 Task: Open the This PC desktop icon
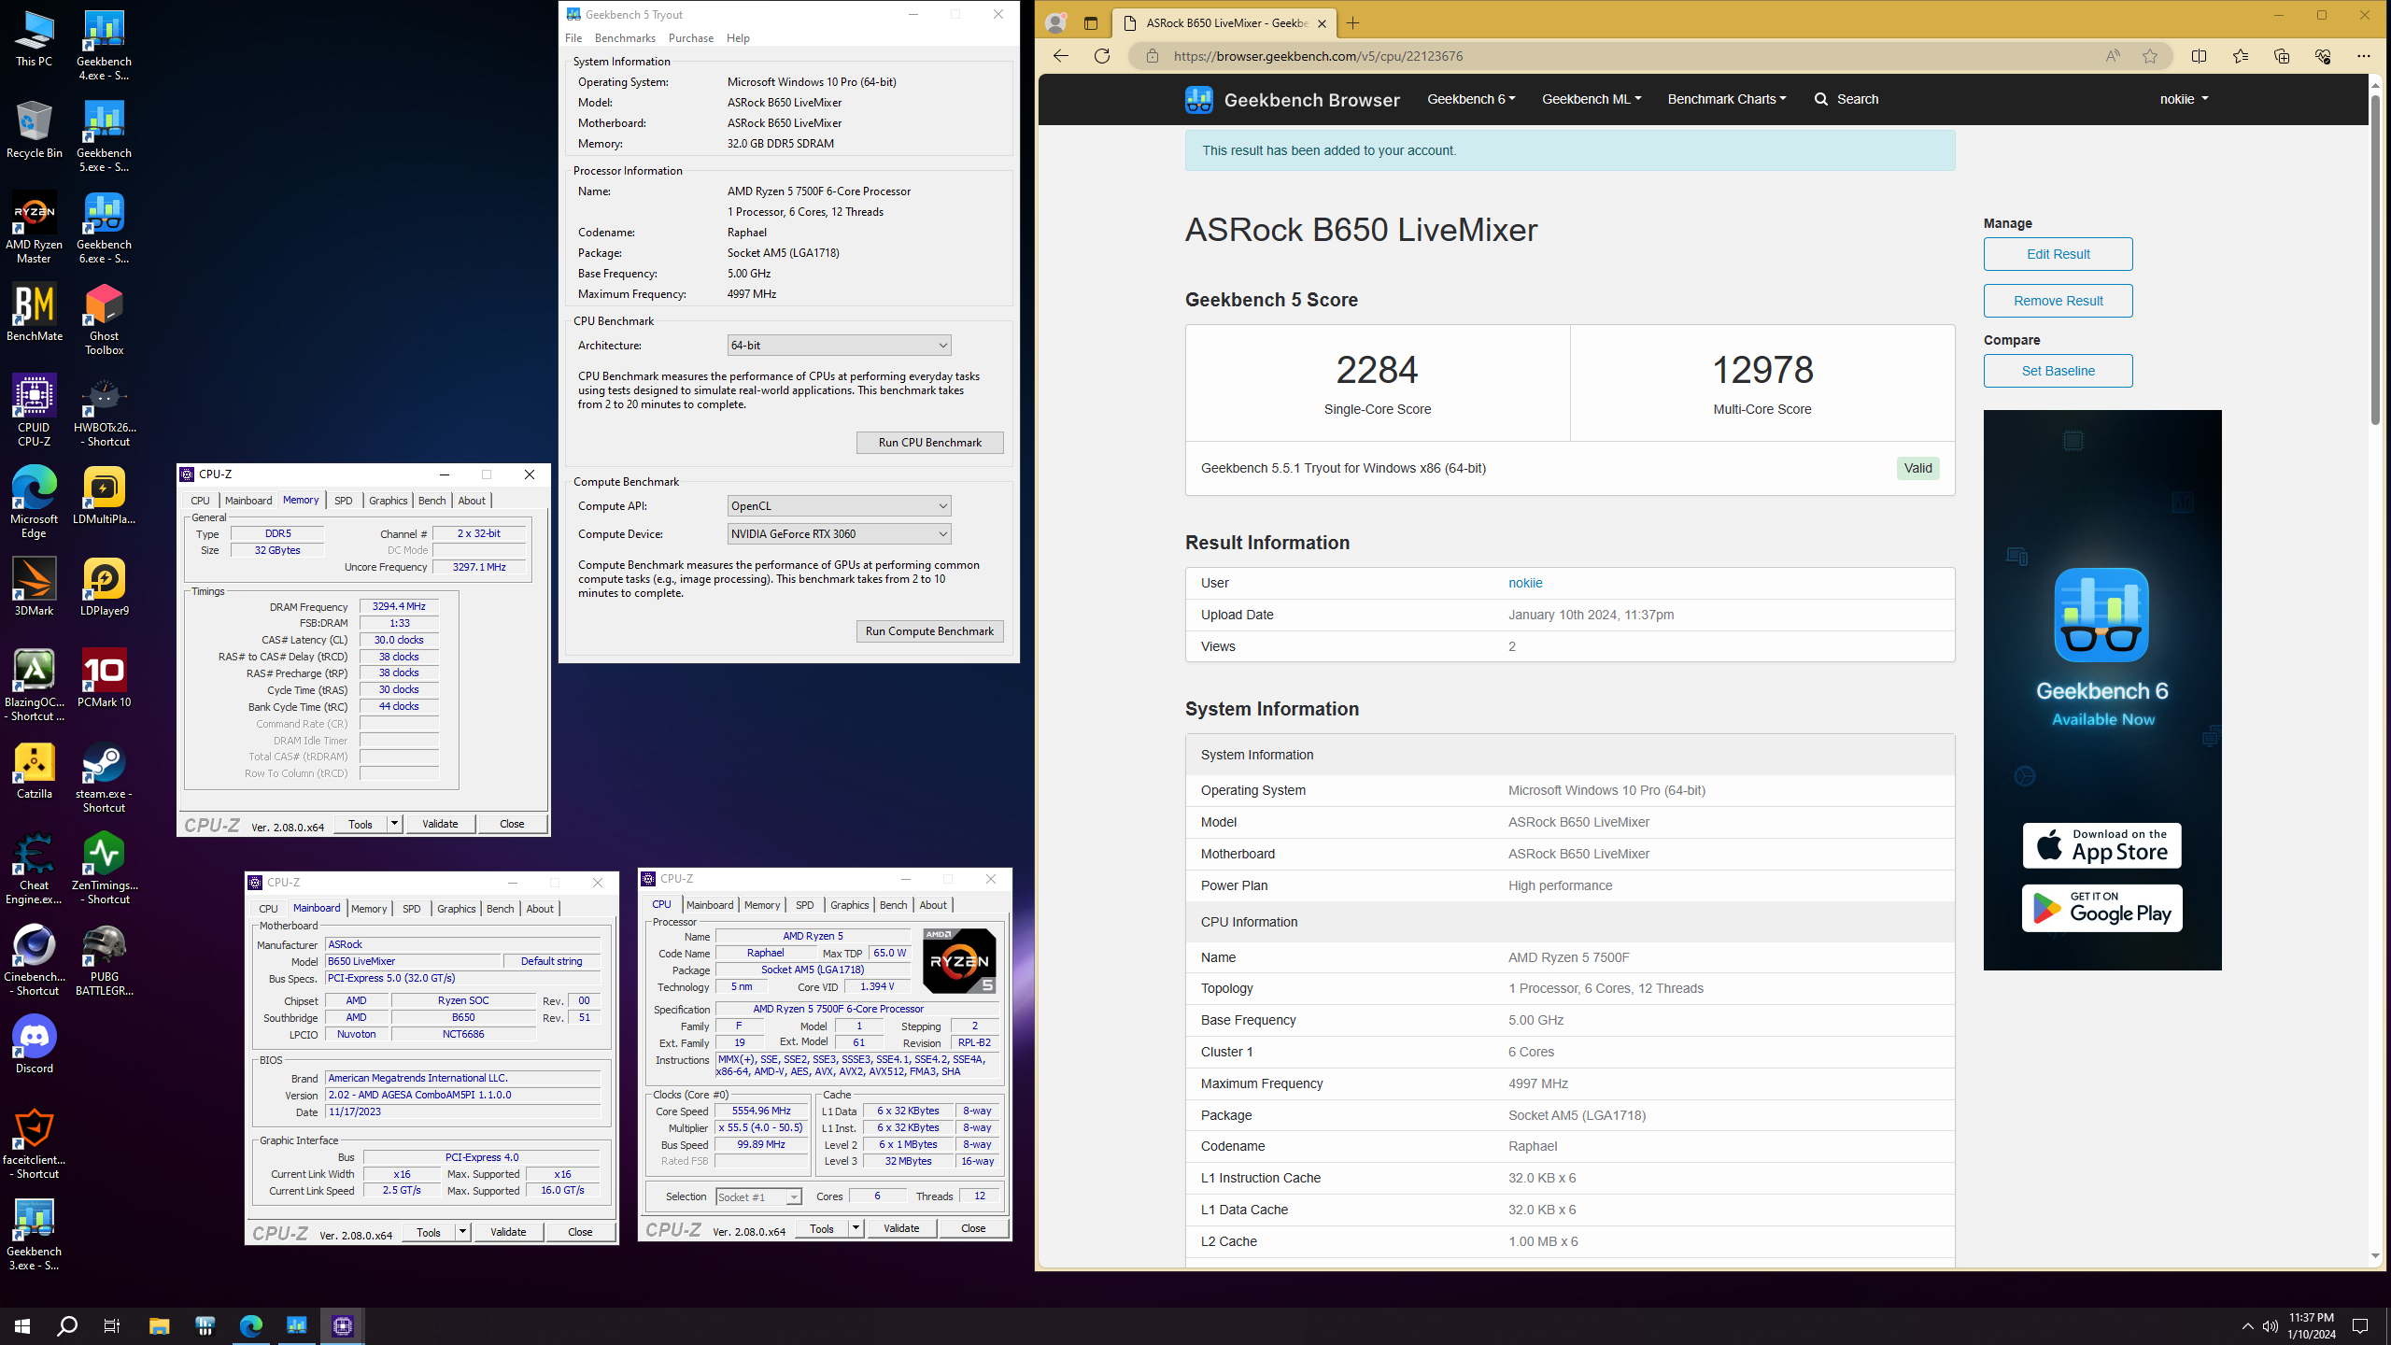(x=34, y=38)
